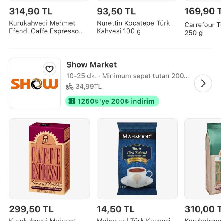Screen dimensions: 221x221
Task: Tap the coupon ticket icon
Action: coord(72,101)
